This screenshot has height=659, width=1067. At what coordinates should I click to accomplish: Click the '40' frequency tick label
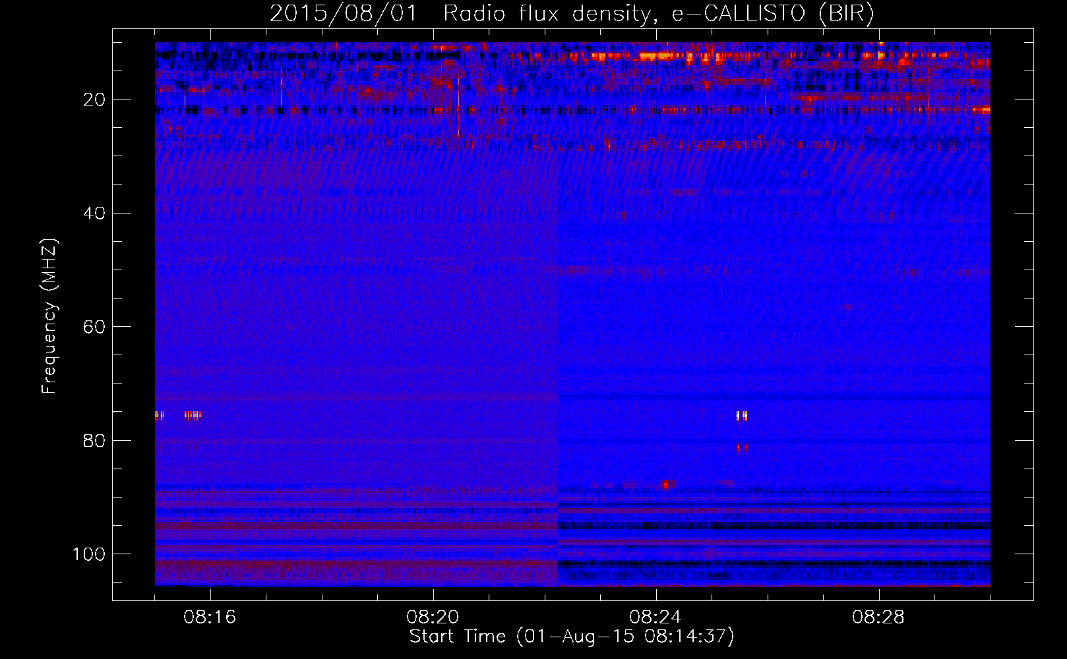click(x=94, y=214)
